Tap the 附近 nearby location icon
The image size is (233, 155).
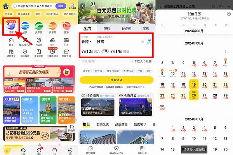point(150,41)
